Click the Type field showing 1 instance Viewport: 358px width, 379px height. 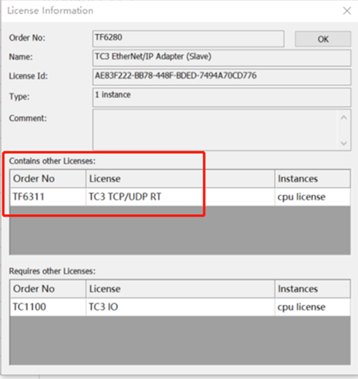coord(221,97)
